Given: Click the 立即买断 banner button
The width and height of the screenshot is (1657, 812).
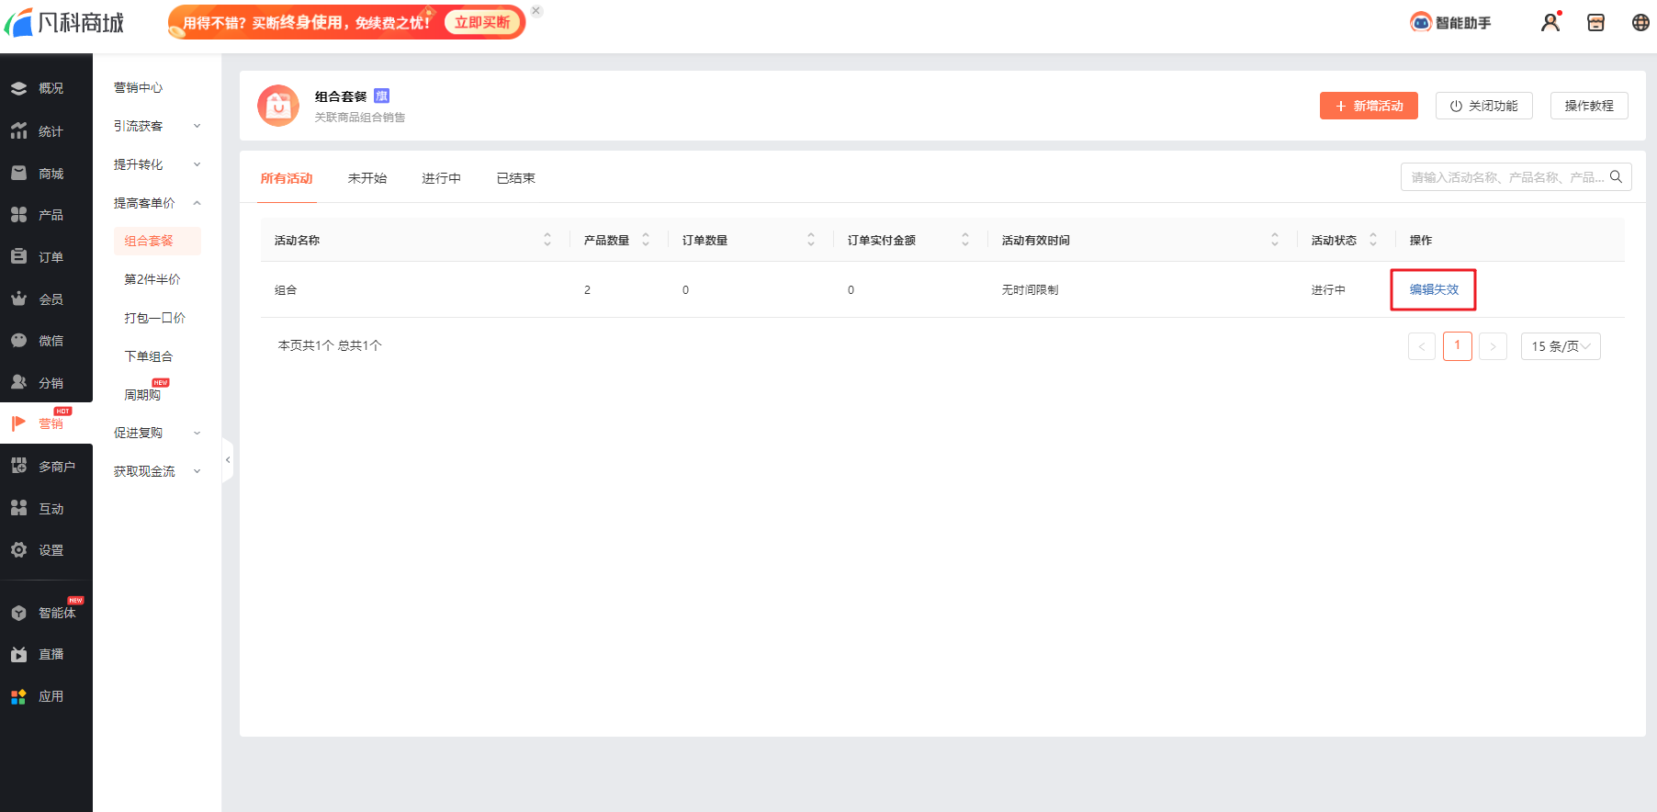Looking at the screenshot, I should point(482,22).
